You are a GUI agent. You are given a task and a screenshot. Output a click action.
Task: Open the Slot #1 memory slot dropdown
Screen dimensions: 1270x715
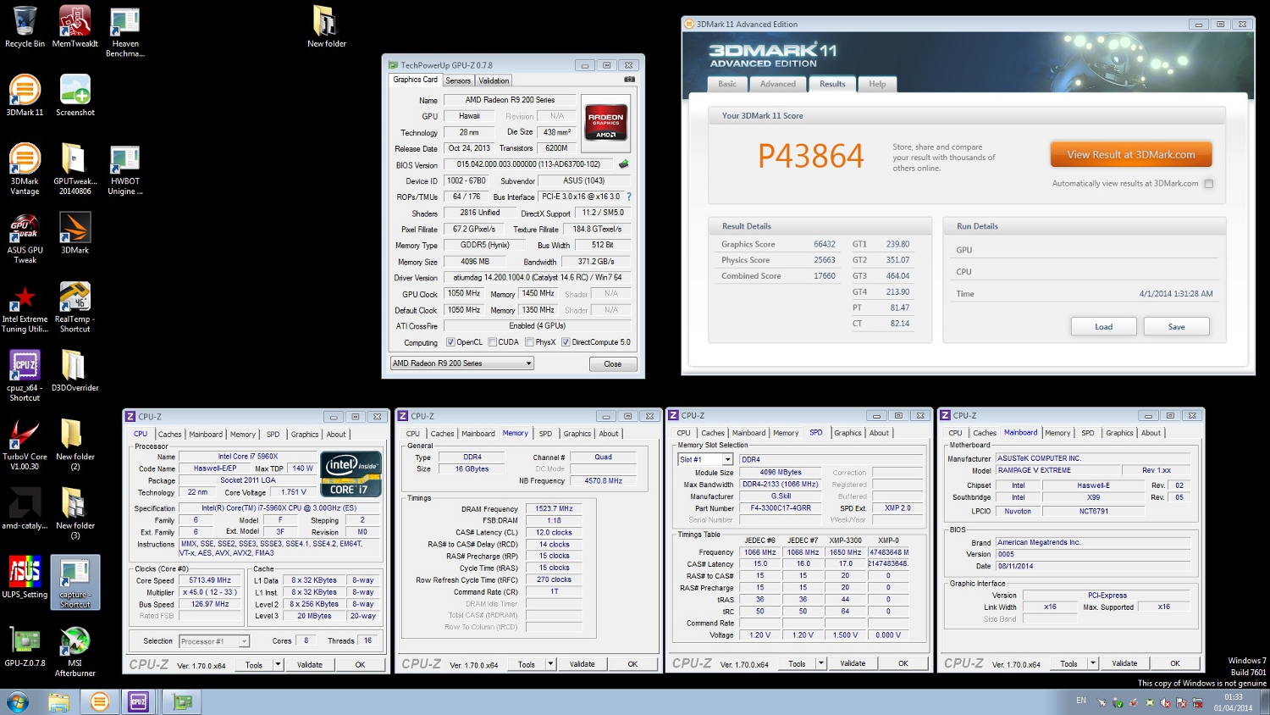click(x=705, y=460)
